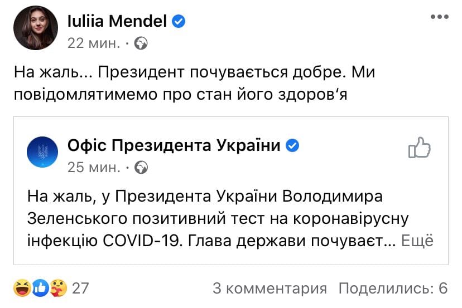Click the Iuliia Mendel profile name
The height and width of the screenshot is (308, 462).
[117, 21]
